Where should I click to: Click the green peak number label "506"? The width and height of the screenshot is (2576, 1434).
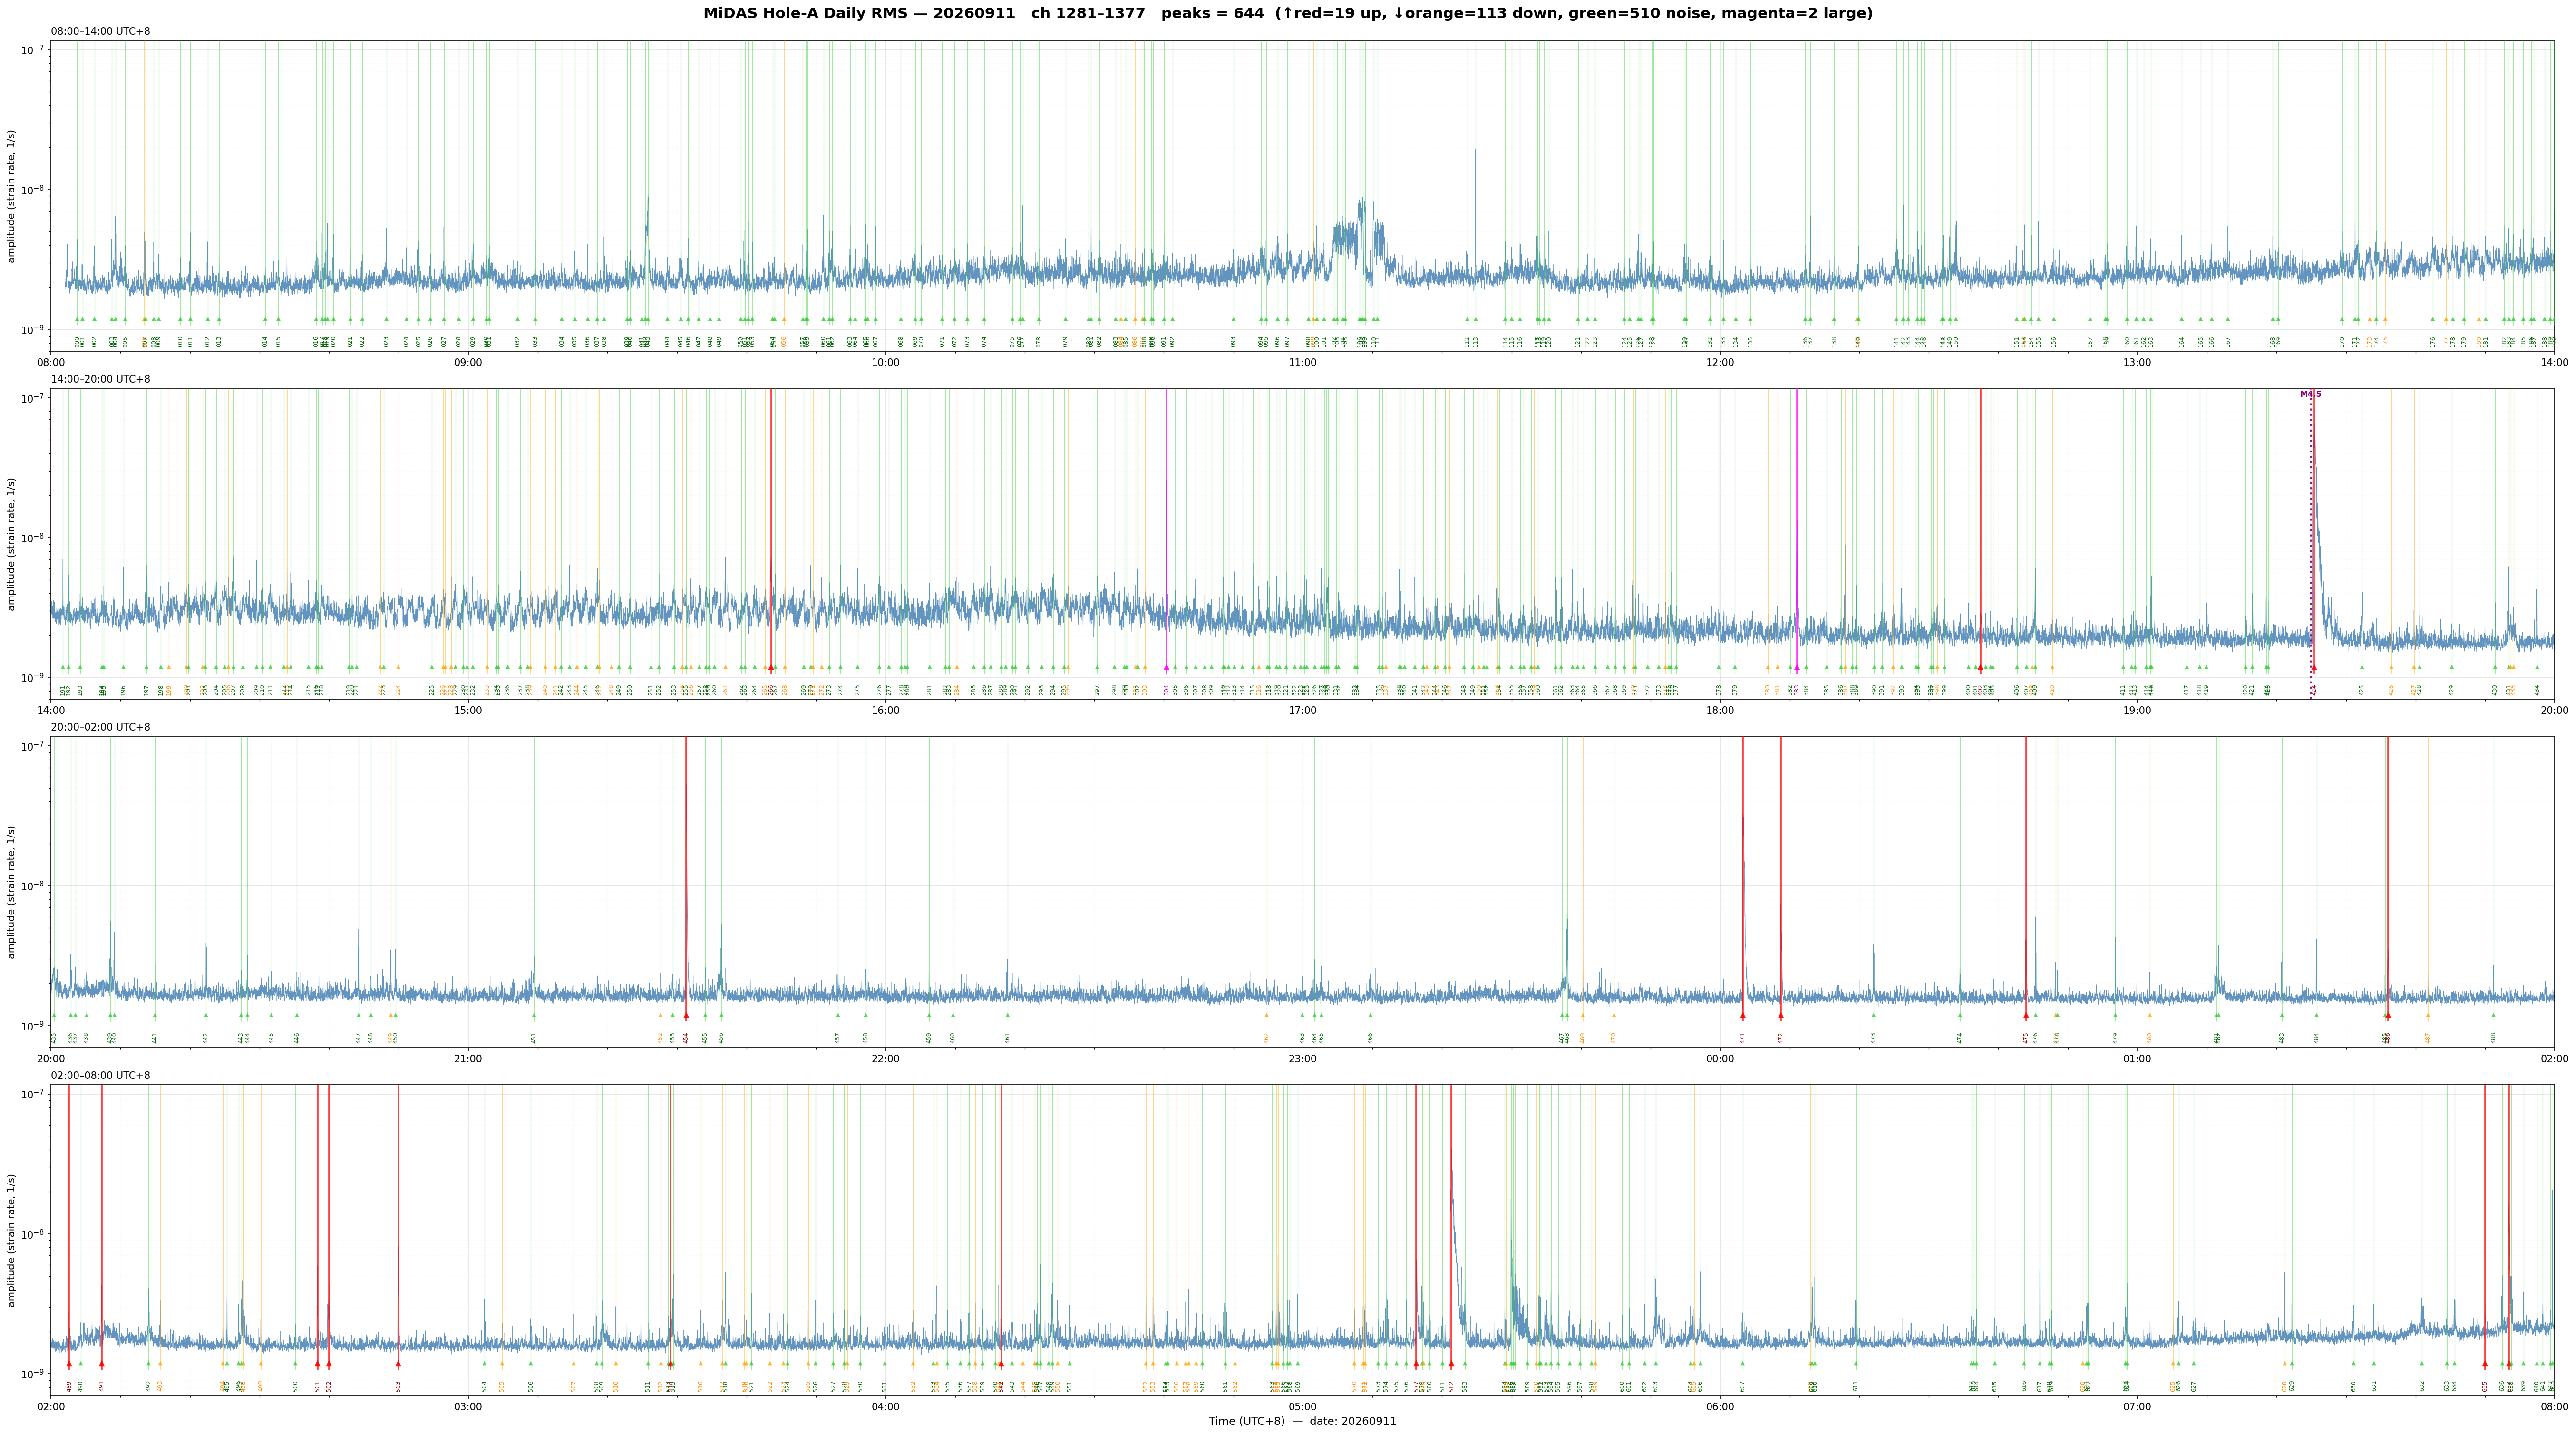click(531, 1387)
